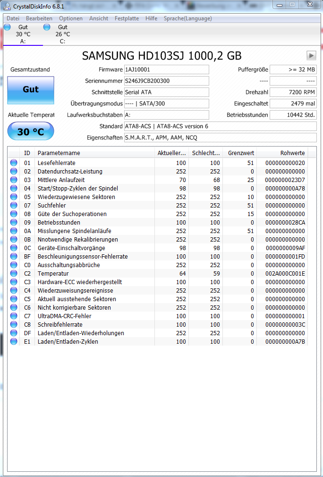323x477 pixels.
Task: Click status orb for Hardware-ECC wiederhergestellt
Action: tap(13, 282)
